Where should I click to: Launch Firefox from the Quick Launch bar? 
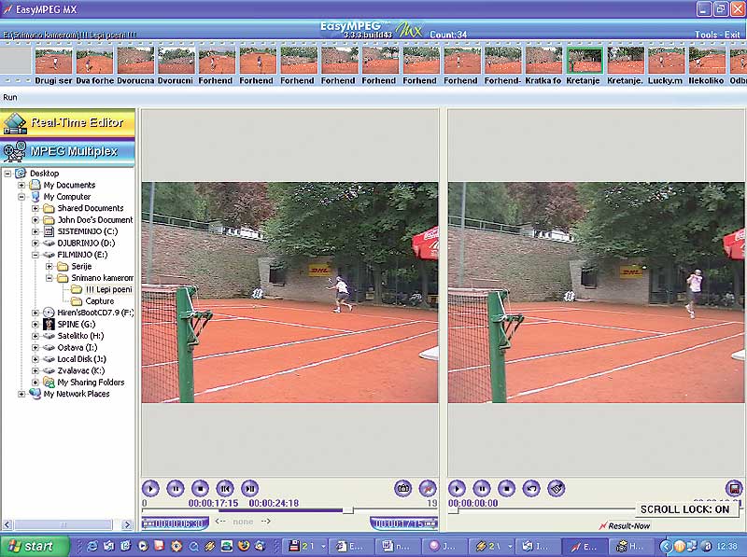244,546
